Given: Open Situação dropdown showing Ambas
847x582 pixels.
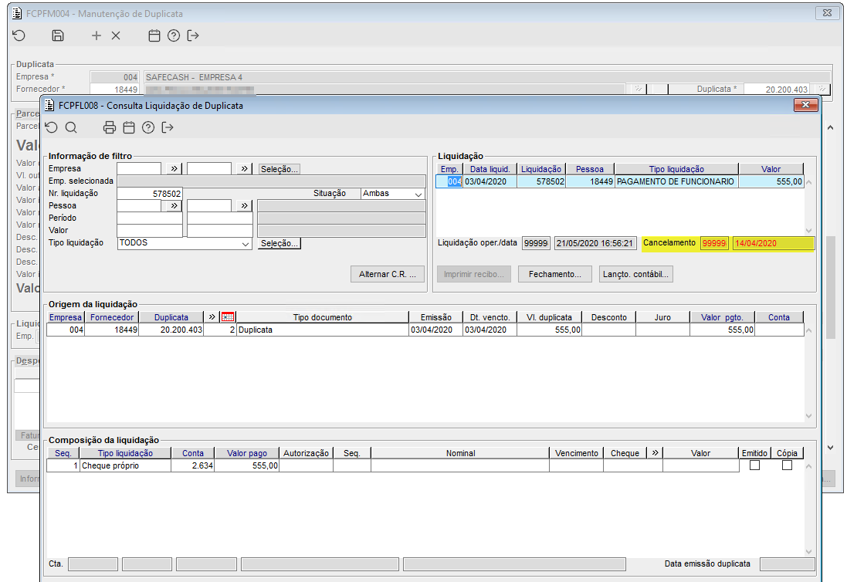Looking at the screenshot, I should (x=418, y=194).
